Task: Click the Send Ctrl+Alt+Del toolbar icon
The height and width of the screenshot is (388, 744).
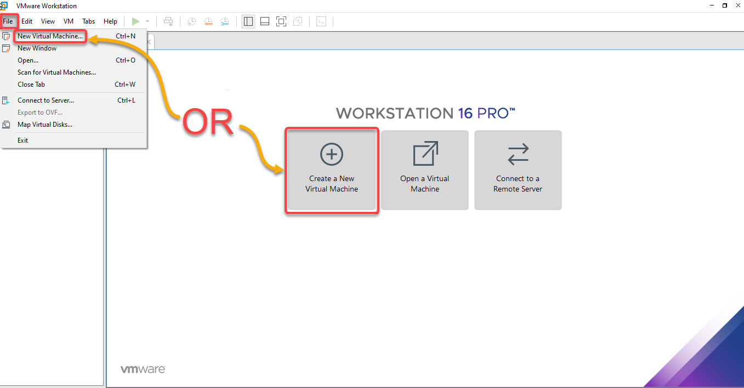Action: [x=169, y=21]
